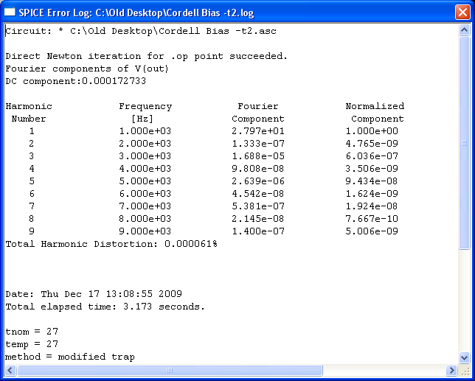Image resolution: width=475 pixels, height=381 pixels.
Task: Click Fourier component 9.808e-08
Action: pos(258,169)
